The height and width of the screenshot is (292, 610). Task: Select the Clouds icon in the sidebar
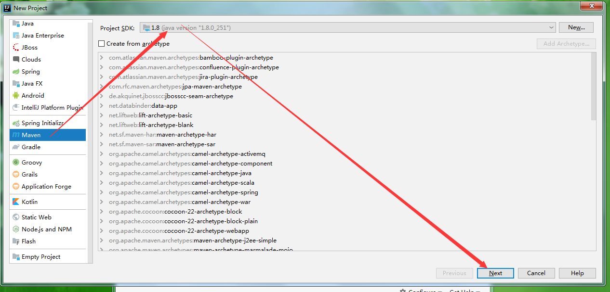point(16,60)
